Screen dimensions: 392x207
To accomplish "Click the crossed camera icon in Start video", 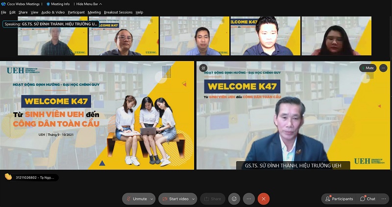I will pos(165,199).
